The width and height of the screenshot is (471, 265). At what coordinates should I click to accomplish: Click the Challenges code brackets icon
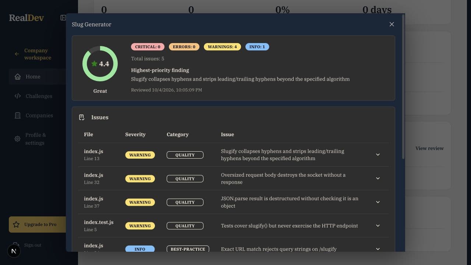point(17,96)
